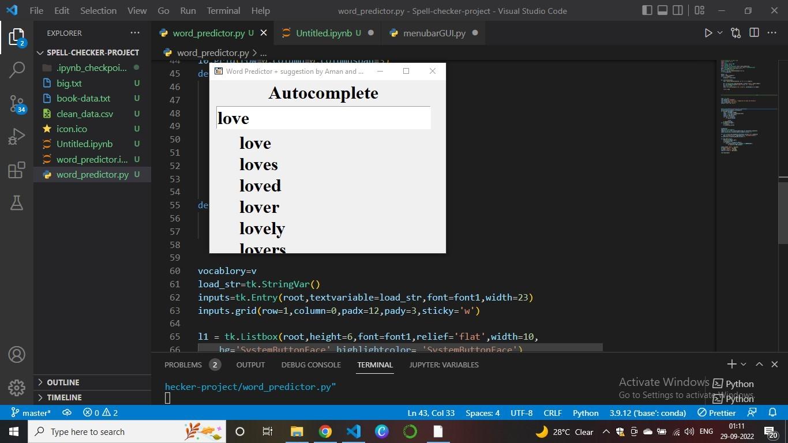The width and height of the screenshot is (788, 443).
Task: Toggle the primary side bar layout icon
Action: coord(647,10)
